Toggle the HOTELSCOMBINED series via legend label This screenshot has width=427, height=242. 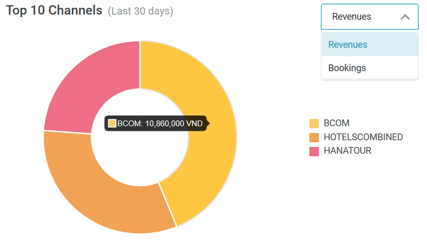point(363,137)
